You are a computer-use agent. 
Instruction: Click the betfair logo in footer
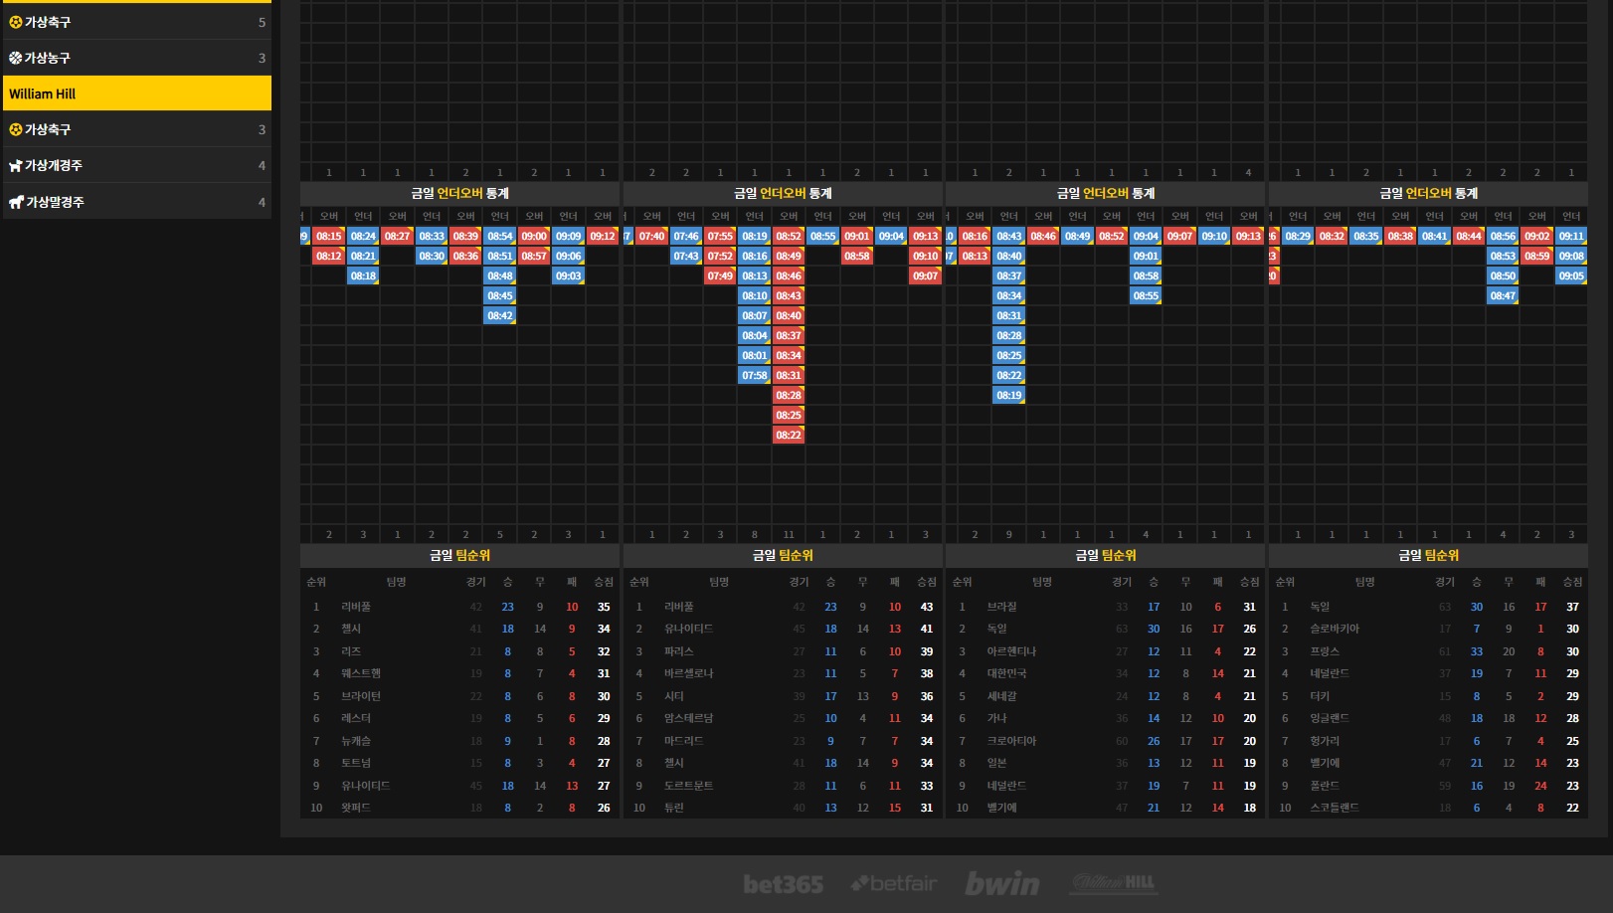[x=894, y=883]
